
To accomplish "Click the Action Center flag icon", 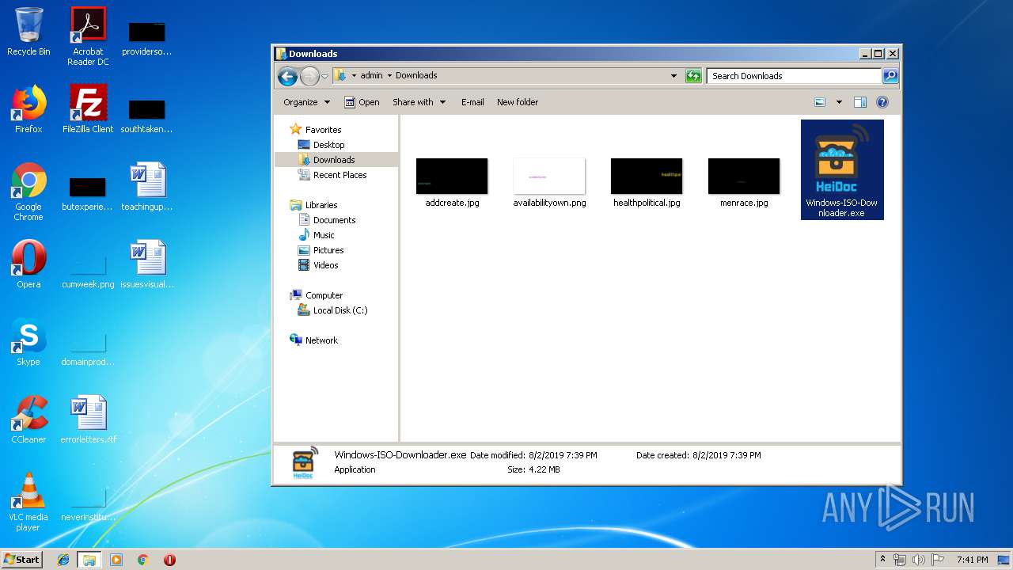I will 938,560.
